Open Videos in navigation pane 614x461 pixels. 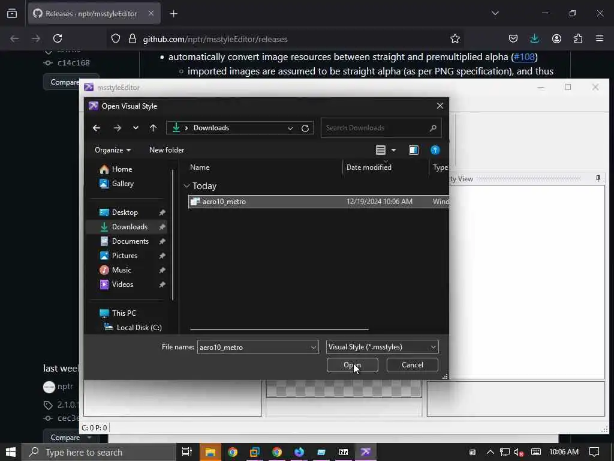point(122,285)
